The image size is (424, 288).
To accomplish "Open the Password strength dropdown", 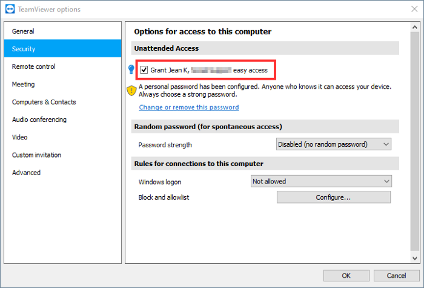I will click(333, 144).
